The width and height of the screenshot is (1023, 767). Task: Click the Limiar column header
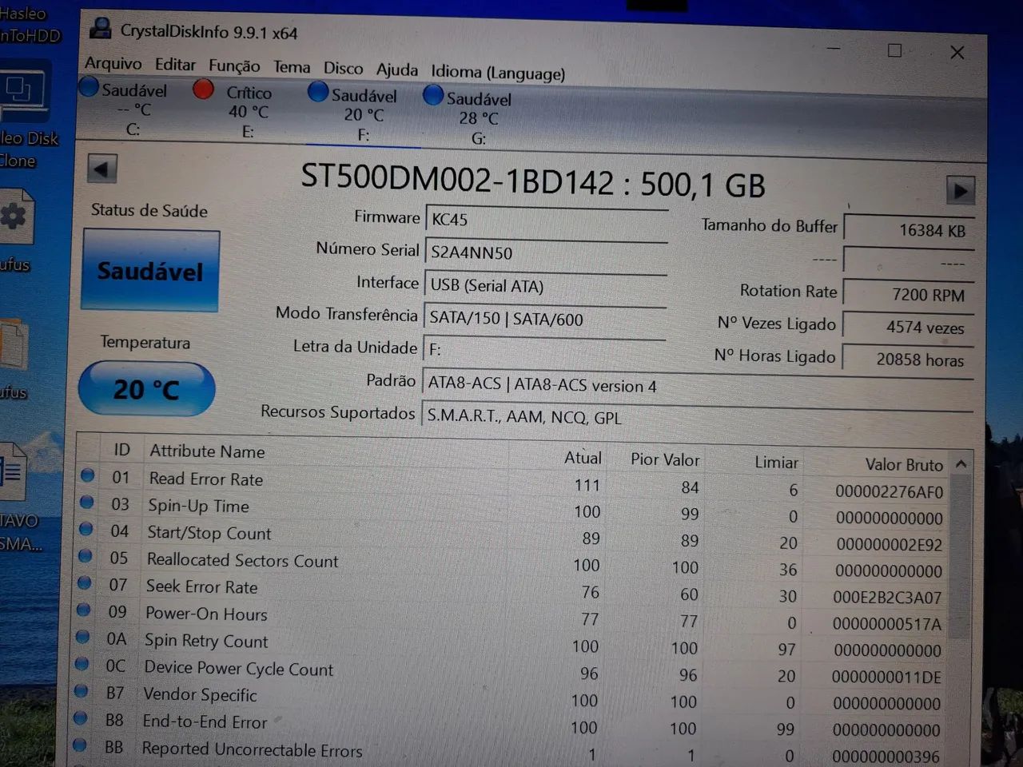click(x=776, y=462)
